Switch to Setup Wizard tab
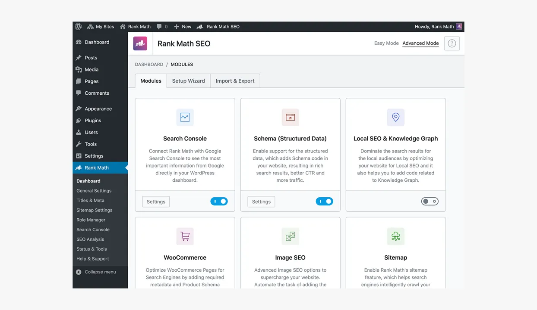Image resolution: width=537 pixels, height=310 pixels. coord(189,81)
